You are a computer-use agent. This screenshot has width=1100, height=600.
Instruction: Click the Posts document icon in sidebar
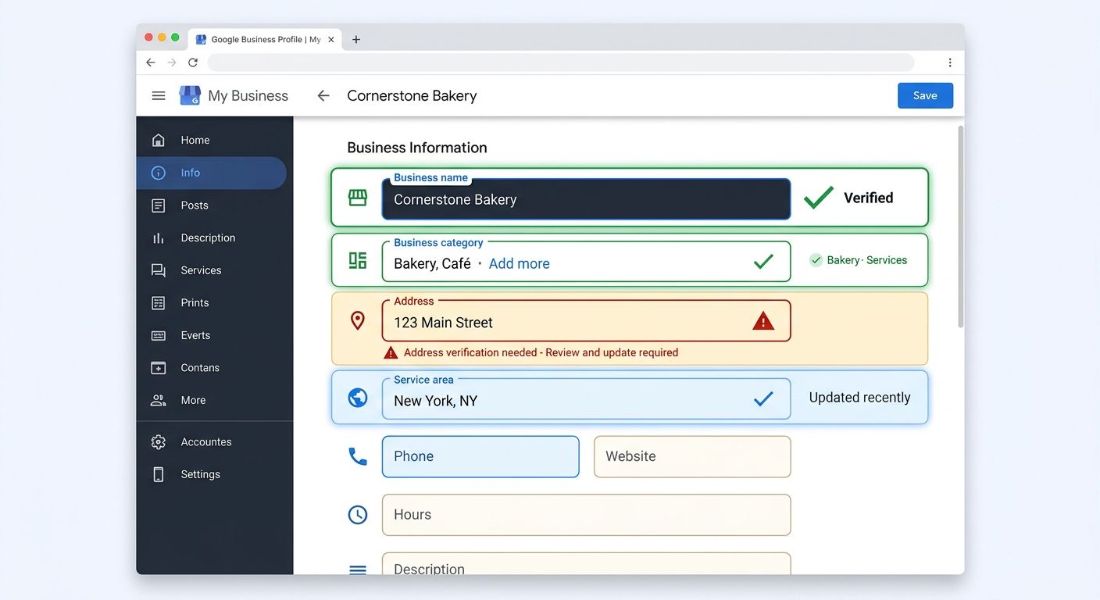point(159,205)
